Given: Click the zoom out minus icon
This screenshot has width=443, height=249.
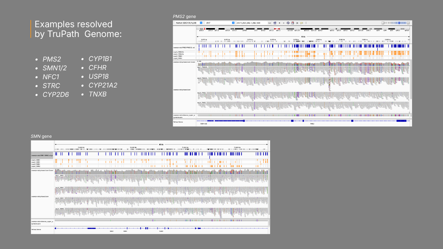Looking at the screenshot, I should (382, 23).
